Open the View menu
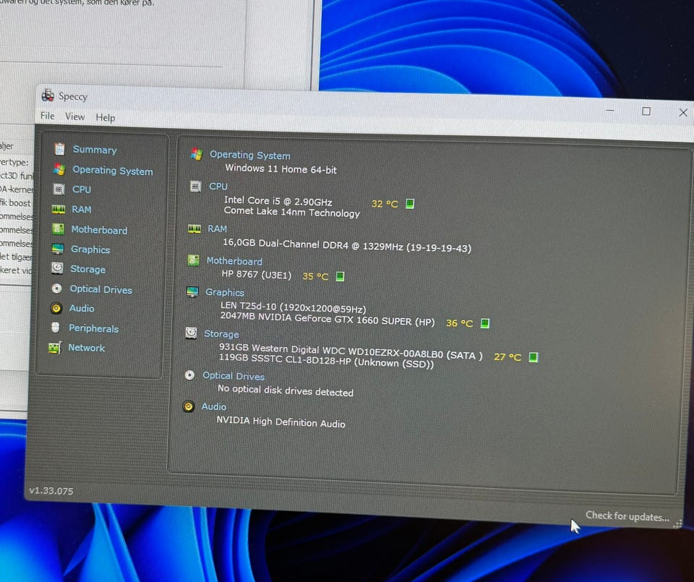 click(74, 116)
